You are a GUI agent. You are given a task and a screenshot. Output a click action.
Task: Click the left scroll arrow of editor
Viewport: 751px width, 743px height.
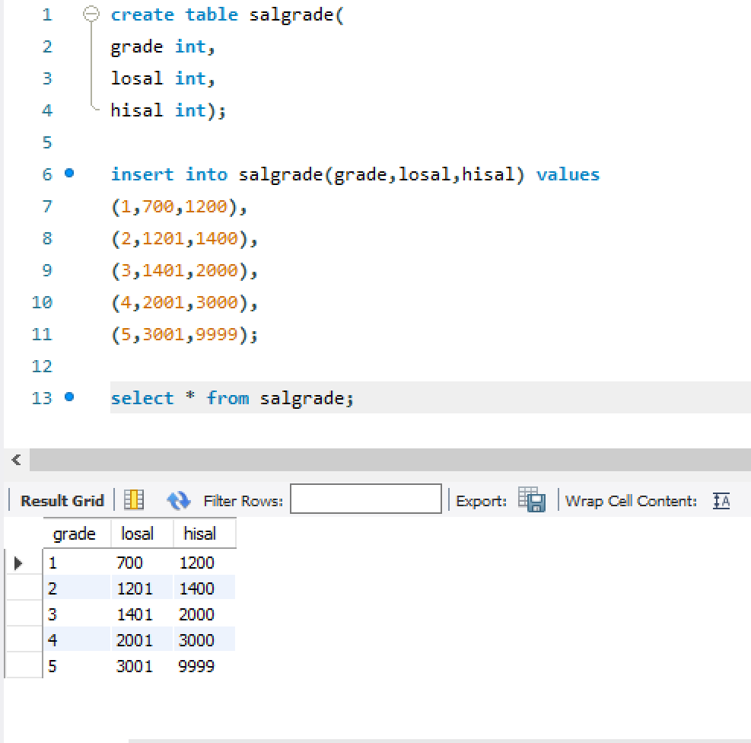coord(15,460)
